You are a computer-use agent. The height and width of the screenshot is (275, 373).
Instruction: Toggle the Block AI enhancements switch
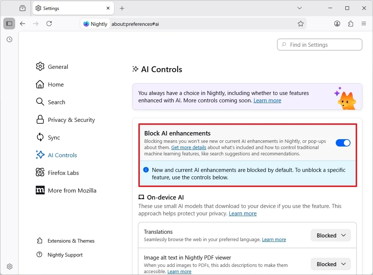pyautogui.click(x=343, y=143)
